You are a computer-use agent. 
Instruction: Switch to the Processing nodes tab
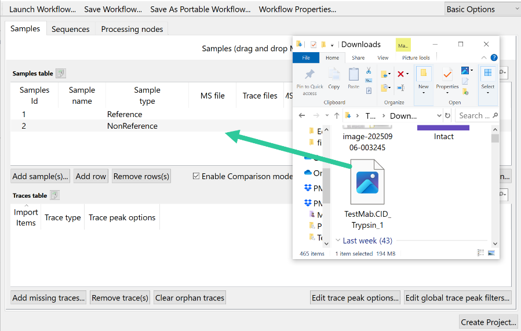(132, 29)
